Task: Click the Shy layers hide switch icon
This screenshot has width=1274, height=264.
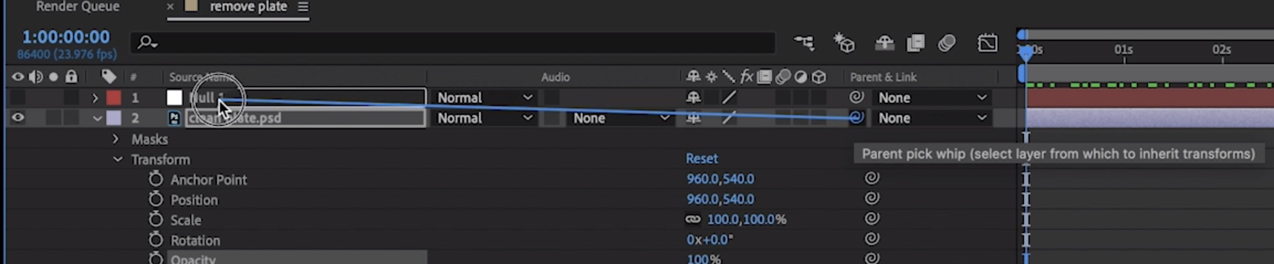Action: (x=884, y=43)
